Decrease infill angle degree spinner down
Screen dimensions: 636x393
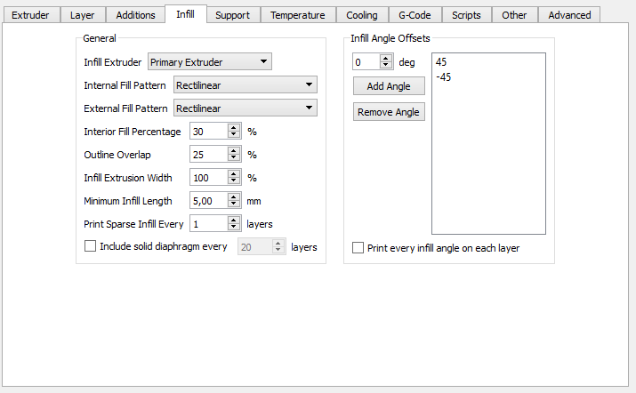point(385,66)
